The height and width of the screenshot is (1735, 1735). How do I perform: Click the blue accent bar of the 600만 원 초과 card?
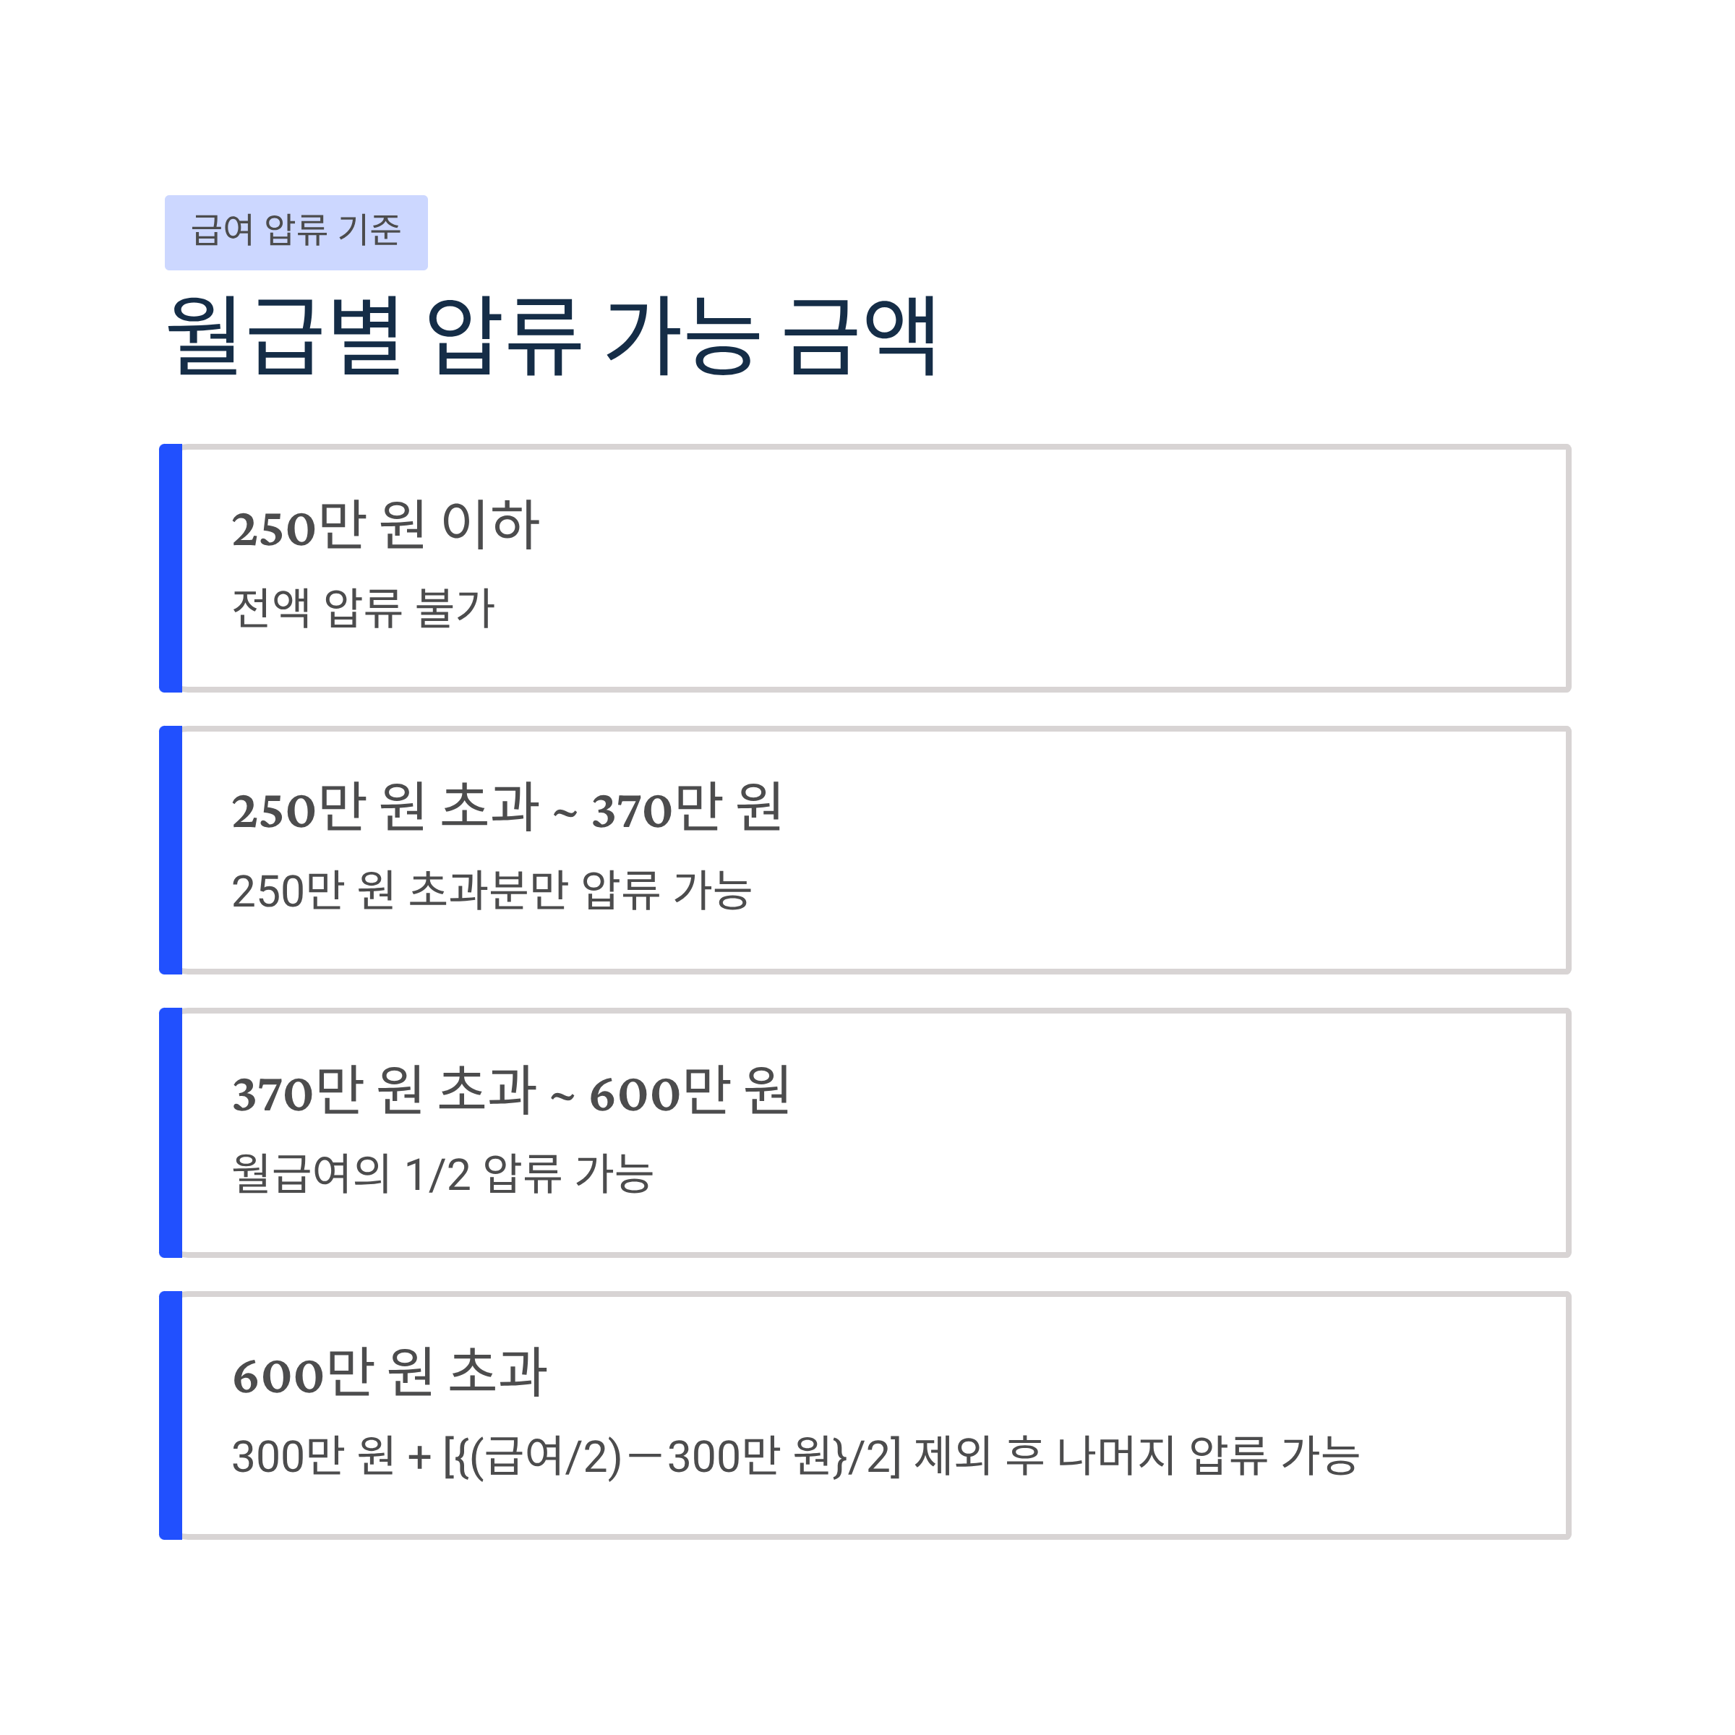[171, 1415]
